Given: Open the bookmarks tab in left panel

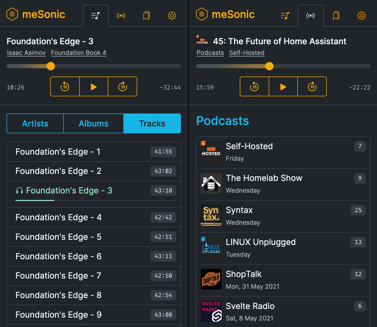Looking at the screenshot, I should [x=147, y=16].
